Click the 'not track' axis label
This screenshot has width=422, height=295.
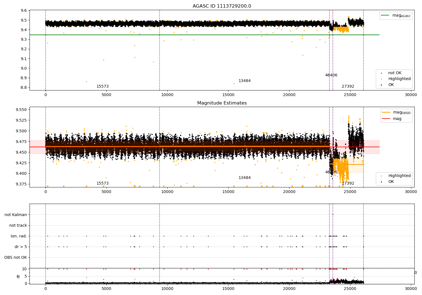point(18,226)
